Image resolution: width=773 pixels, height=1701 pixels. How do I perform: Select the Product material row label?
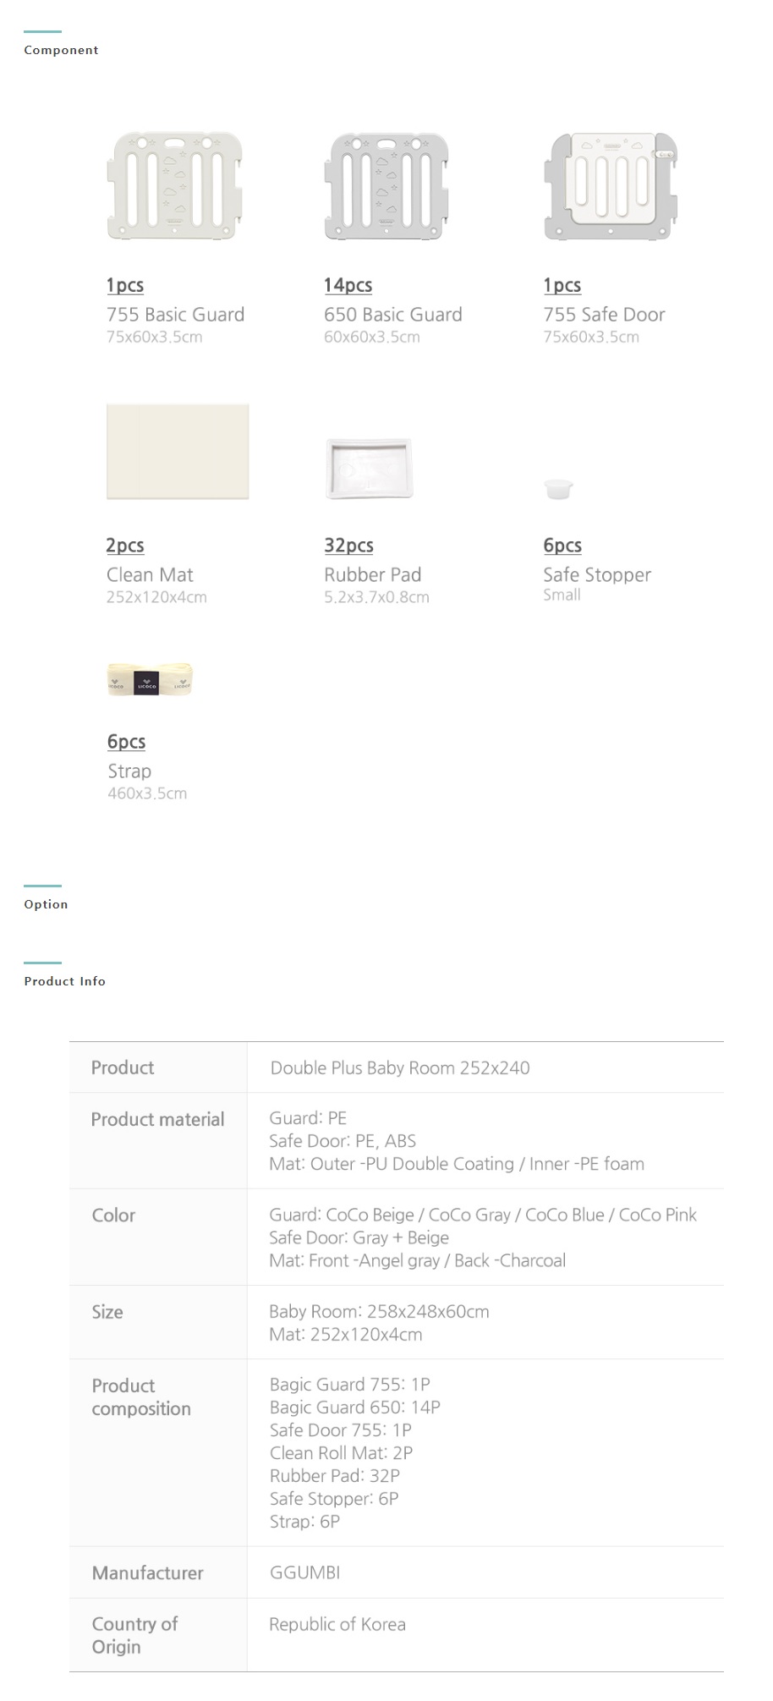157,1119
